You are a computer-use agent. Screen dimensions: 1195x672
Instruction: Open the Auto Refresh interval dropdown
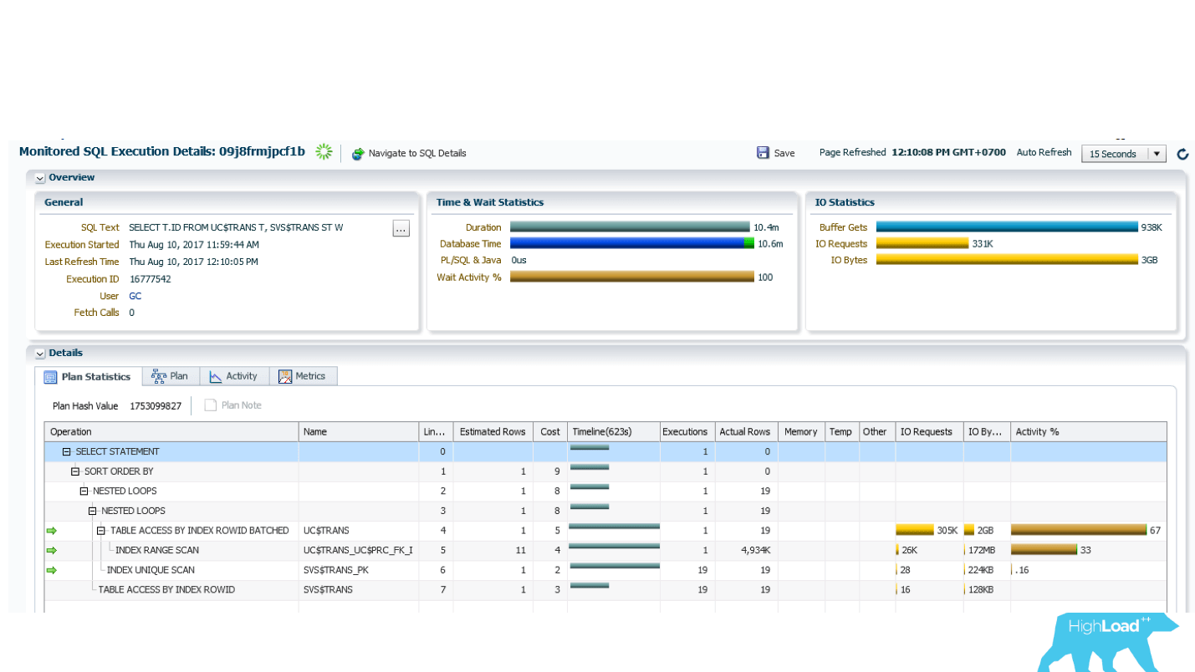pyautogui.click(x=1157, y=154)
